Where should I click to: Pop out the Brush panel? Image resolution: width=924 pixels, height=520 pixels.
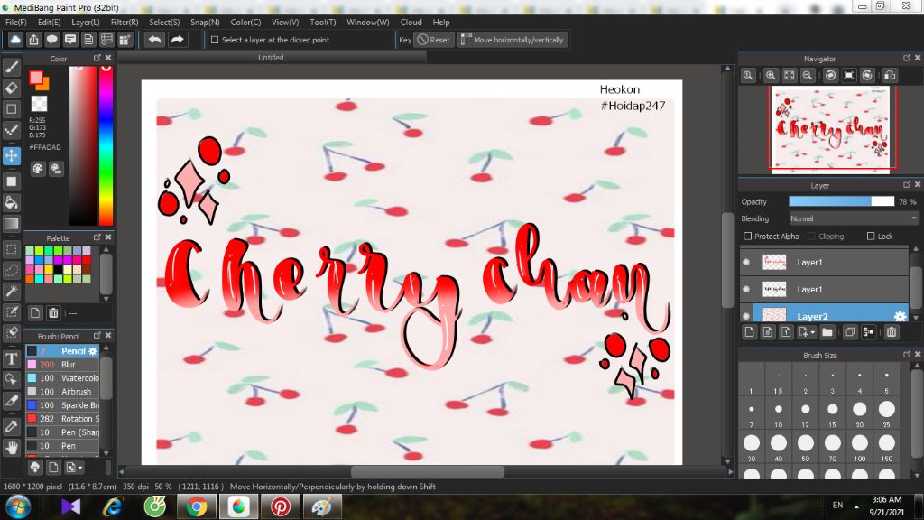97,335
